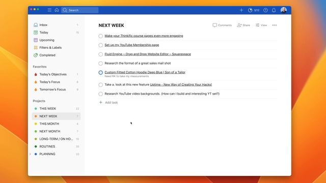Open the View options menu
This screenshot has height=183, width=326.
click(x=261, y=25)
